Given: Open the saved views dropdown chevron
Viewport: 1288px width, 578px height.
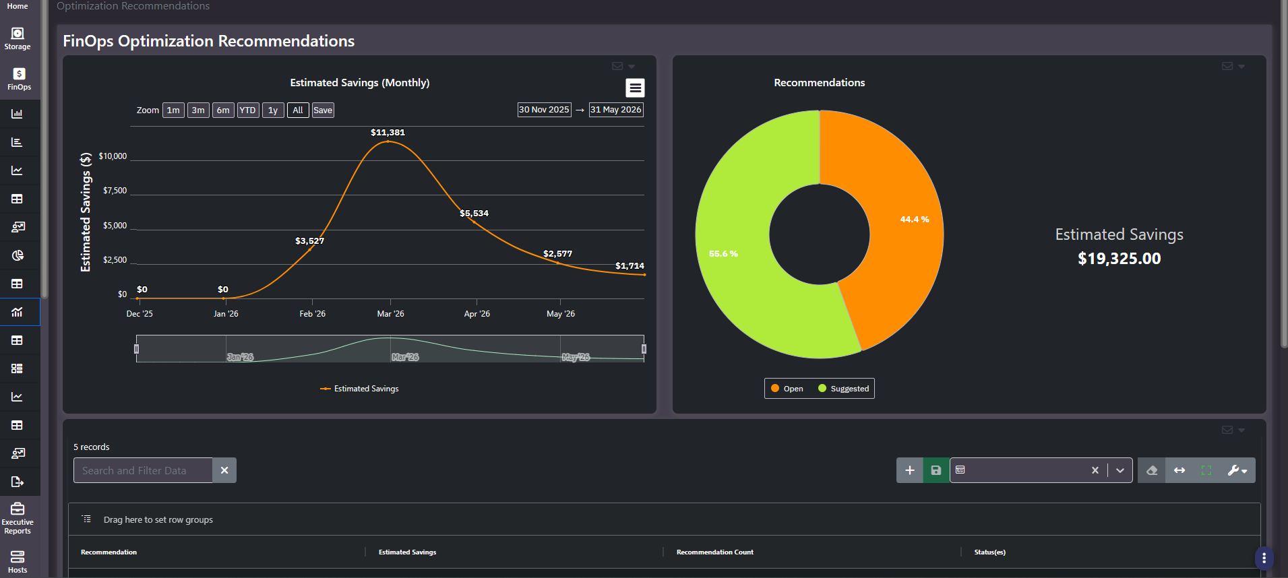Looking at the screenshot, I should (1120, 470).
